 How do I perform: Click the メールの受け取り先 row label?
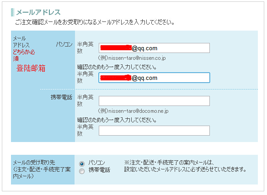pyautogui.click(x=42, y=169)
